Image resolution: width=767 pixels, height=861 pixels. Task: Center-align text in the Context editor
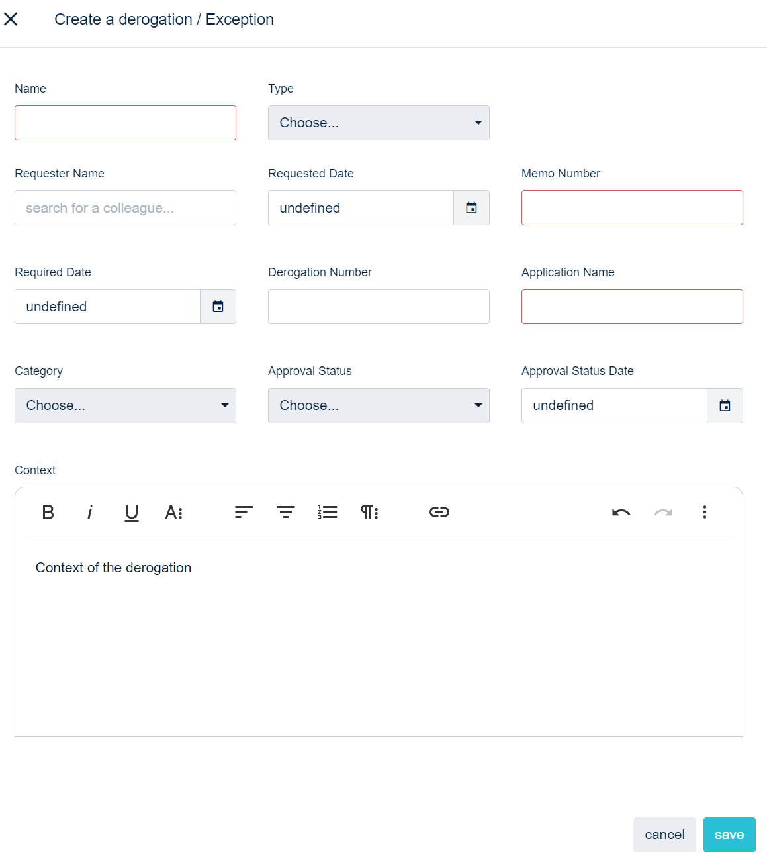[x=286, y=512]
